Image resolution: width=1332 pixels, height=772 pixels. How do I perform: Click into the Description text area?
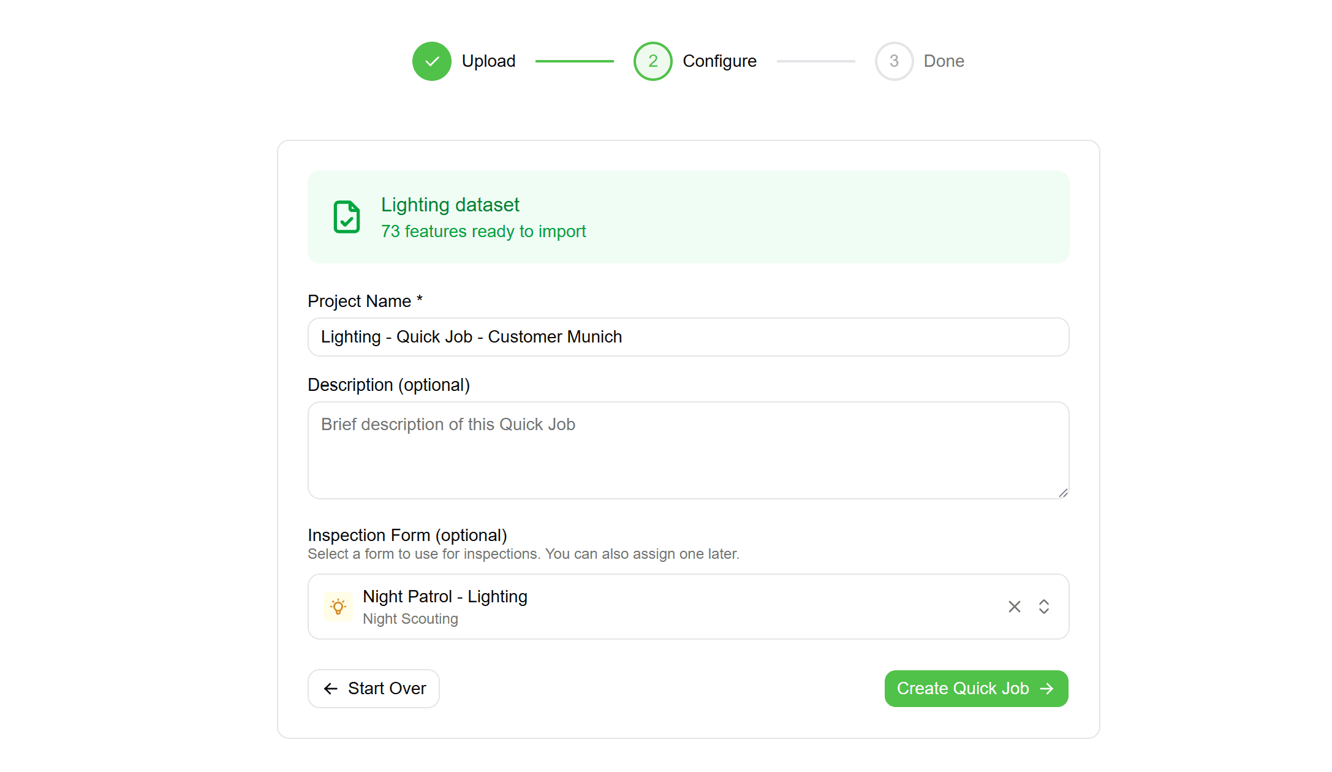point(688,450)
